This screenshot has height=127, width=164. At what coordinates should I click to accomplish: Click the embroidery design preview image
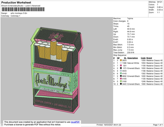point(57,70)
